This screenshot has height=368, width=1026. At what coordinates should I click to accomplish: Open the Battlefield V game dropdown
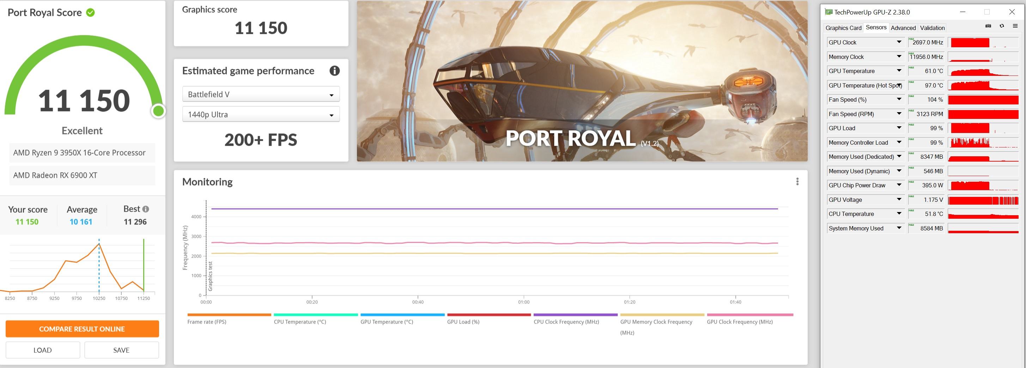coord(261,95)
